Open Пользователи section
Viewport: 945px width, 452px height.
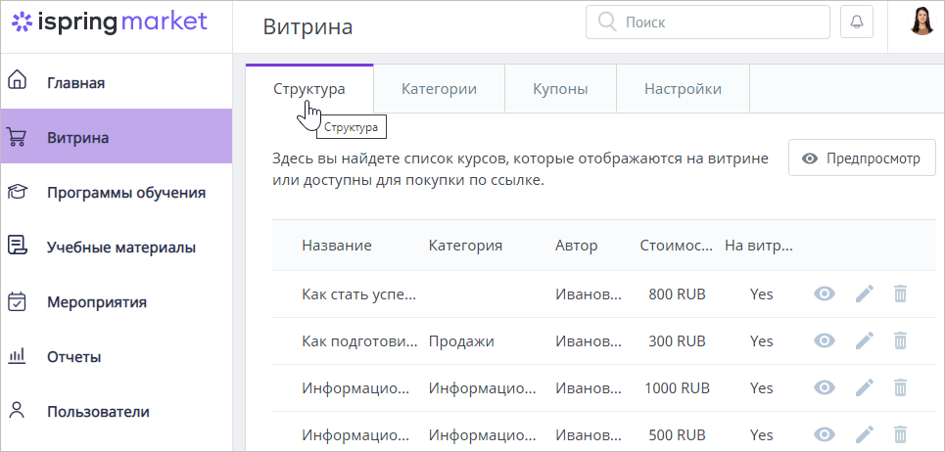tap(98, 412)
